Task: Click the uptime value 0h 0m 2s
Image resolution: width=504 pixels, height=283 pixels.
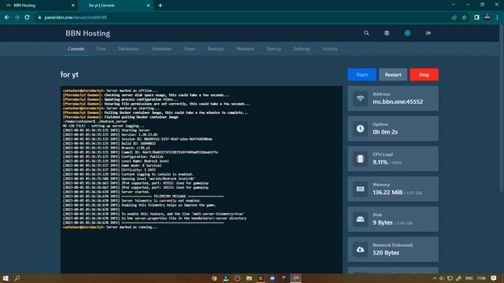Action: click(385, 132)
